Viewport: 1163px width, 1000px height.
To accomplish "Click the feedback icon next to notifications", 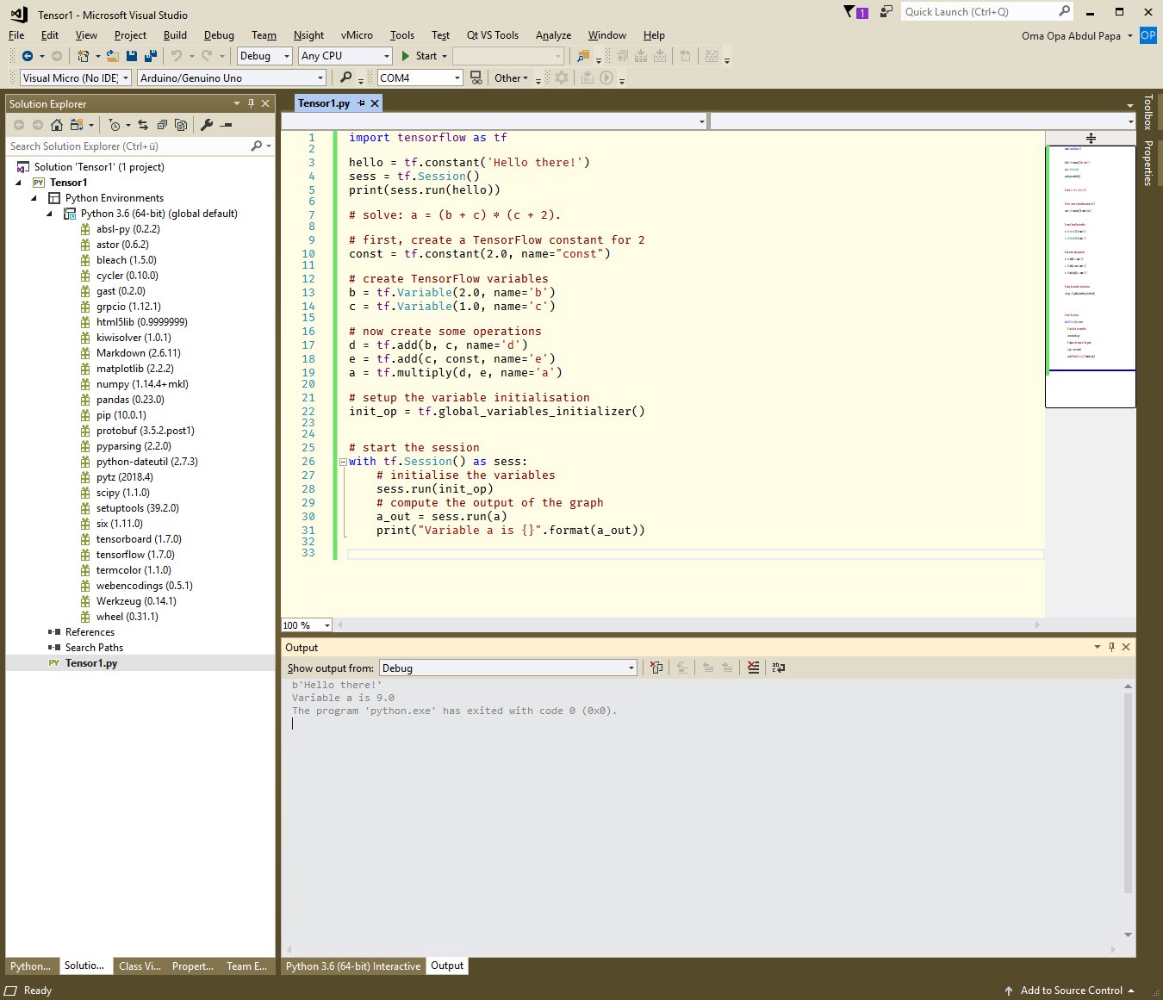I will pyautogui.click(x=886, y=12).
